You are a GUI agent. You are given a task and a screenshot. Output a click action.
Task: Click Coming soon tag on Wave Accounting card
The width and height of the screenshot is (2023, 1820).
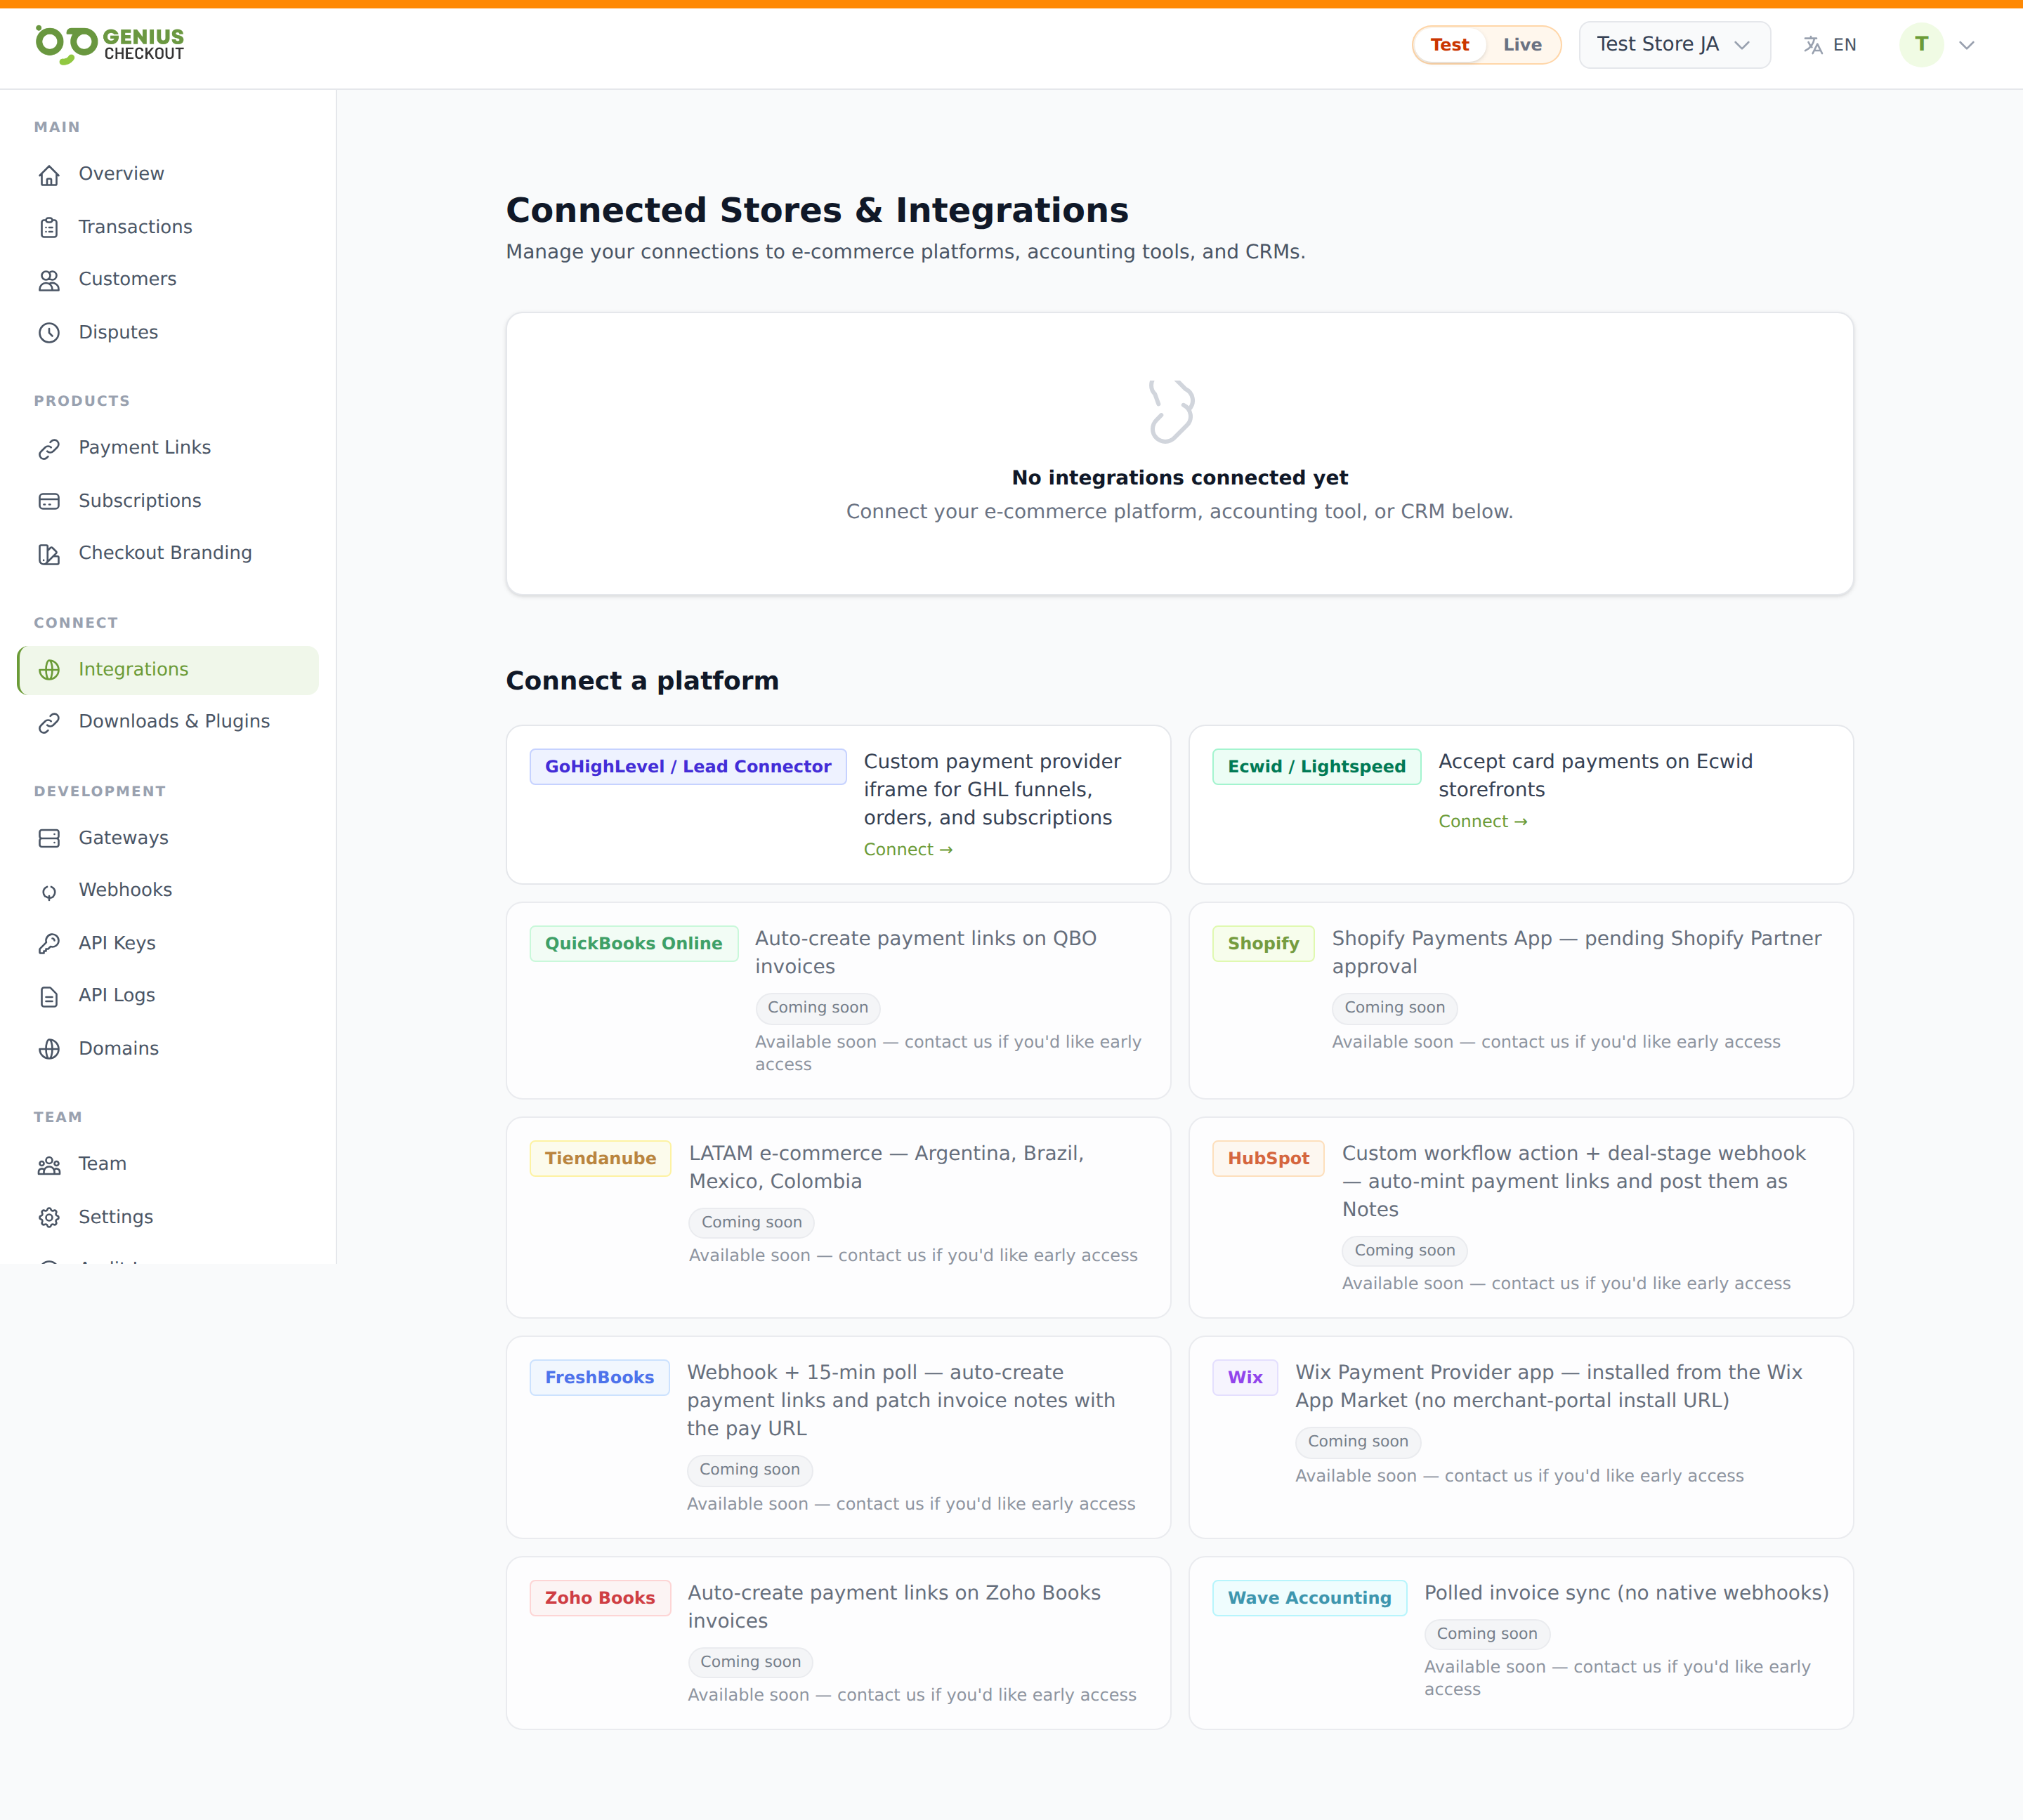tap(1487, 1634)
